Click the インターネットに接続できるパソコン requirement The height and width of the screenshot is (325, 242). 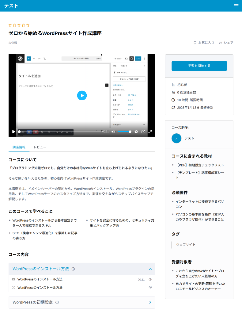[x=200, y=204]
